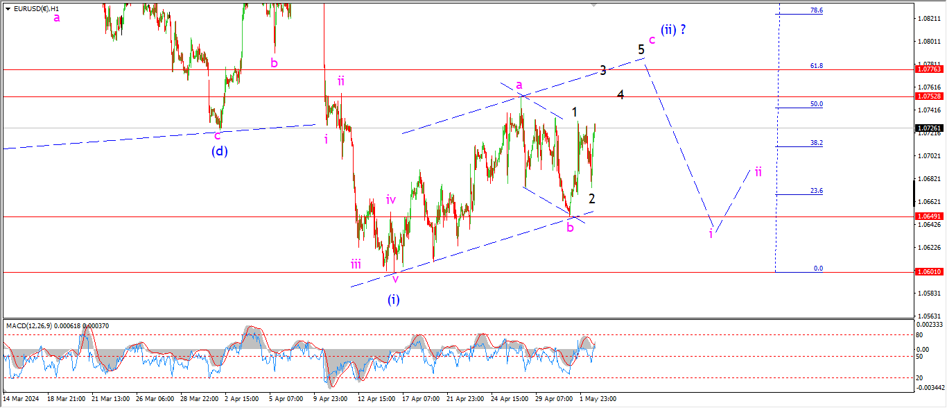Click the gray chart shift triangle at top
The height and width of the screenshot is (408, 947).
click(593, 4)
